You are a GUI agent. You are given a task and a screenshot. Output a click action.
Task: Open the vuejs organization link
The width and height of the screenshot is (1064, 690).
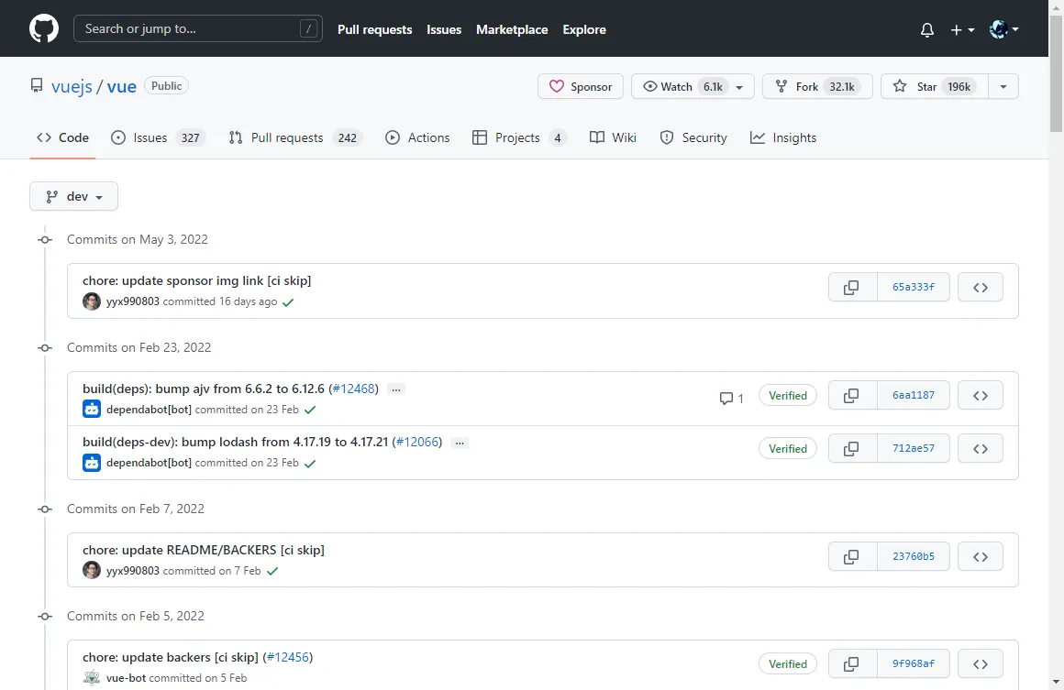point(72,87)
